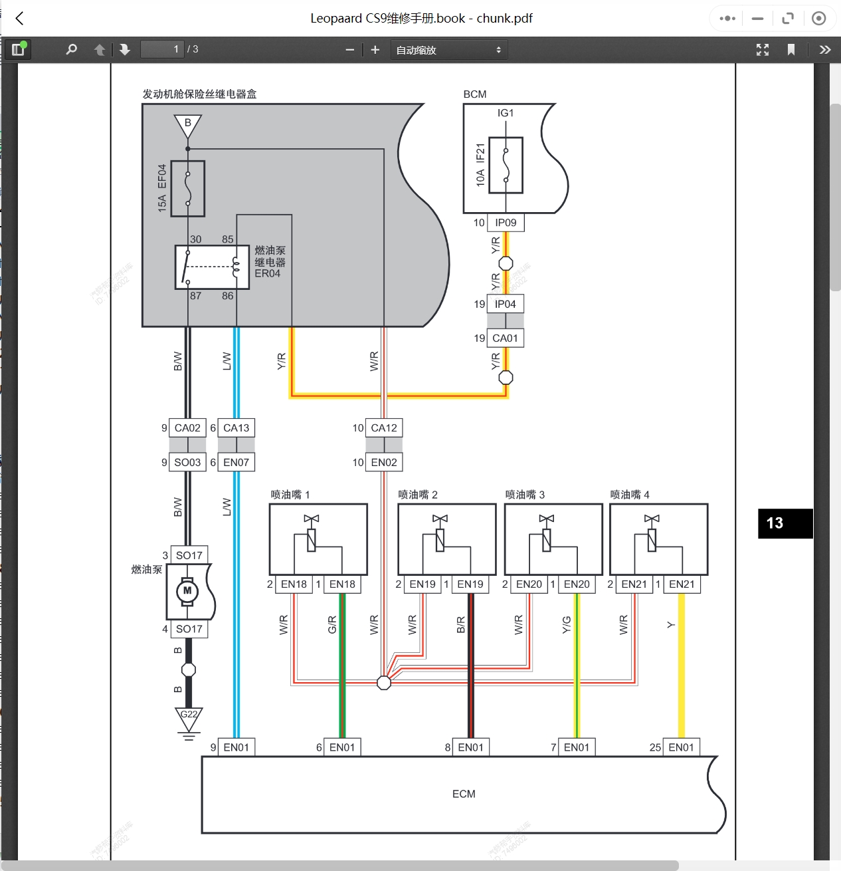Click the minimize dash in title bar
Screen dimensions: 841x871
pos(758,19)
